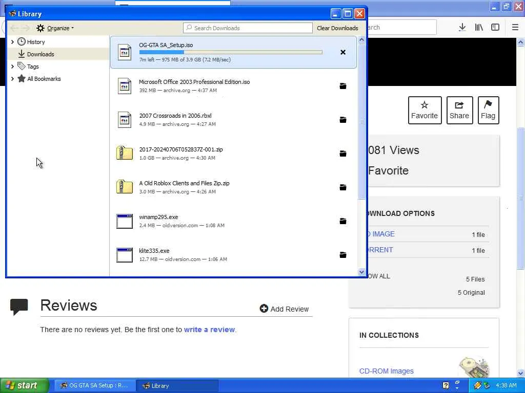Click the browser page scroll down arrow
The height and width of the screenshot is (393, 525).
point(520,373)
